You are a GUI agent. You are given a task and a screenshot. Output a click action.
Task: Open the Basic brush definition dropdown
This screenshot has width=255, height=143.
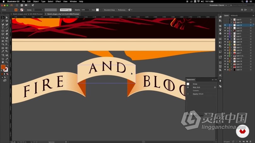[72, 10]
